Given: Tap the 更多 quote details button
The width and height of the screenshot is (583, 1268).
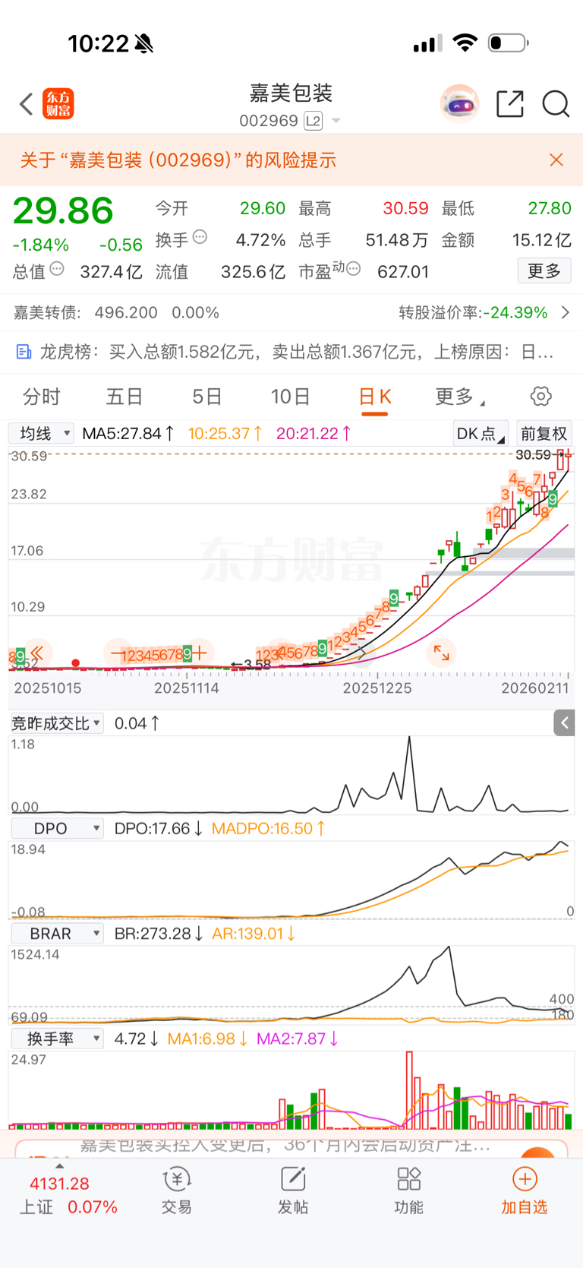Looking at the screenshot, I should [544, 271].
